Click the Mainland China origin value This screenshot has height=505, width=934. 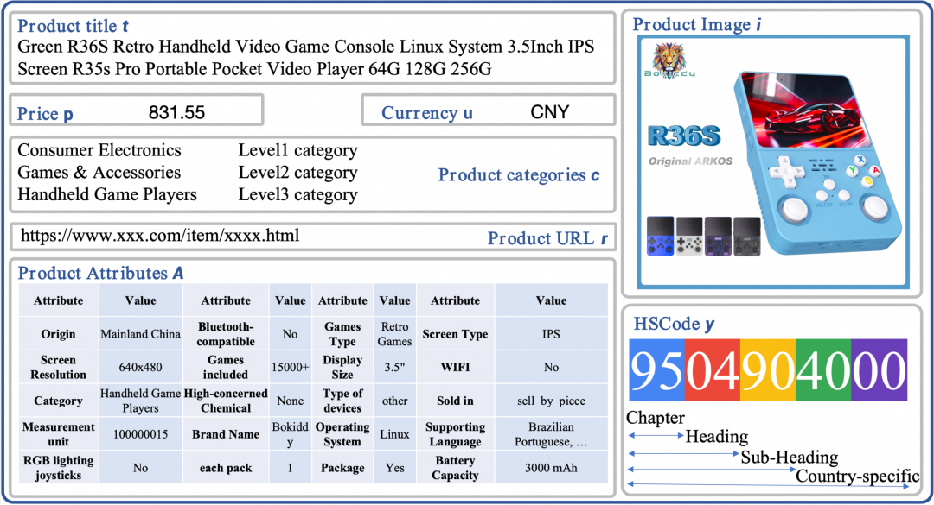point(141,334)
